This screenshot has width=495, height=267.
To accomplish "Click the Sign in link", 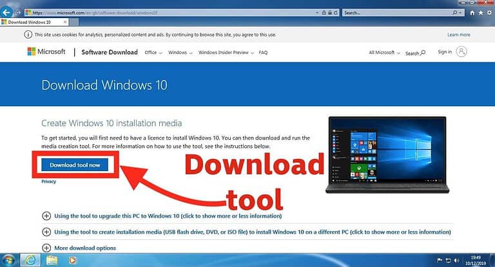I will 445,52.
